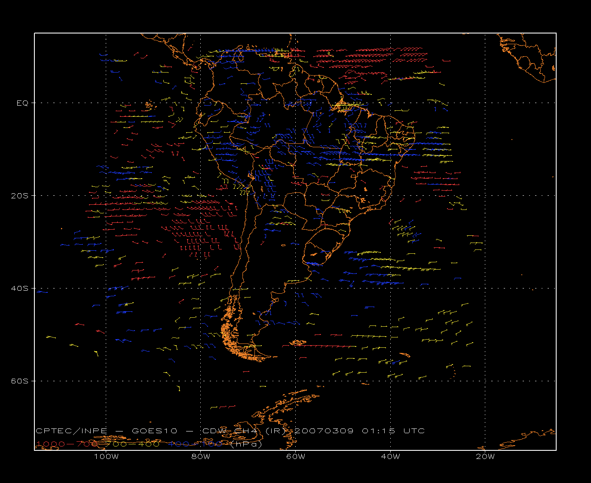Image resolution: width=591 pixels, height=483 pixels.
Task: Click the 20070309 date text
Action: click(x=324, y=431)
